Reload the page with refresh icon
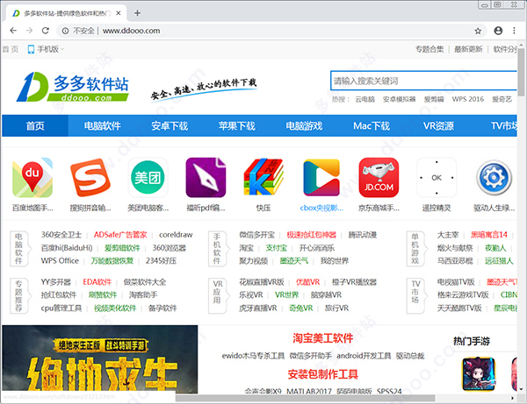The width and height of the screenshot is (527, 404). point(46,31)
